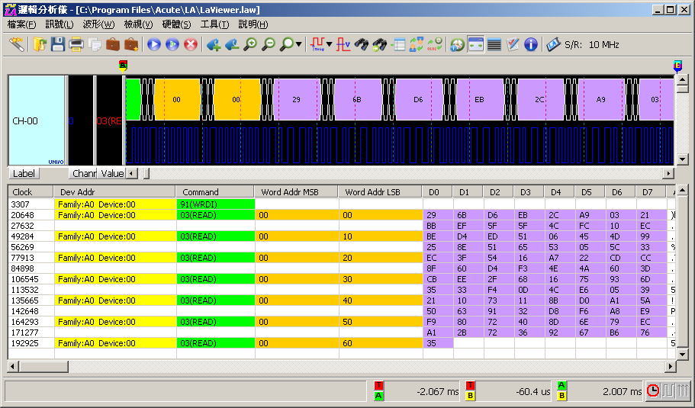Click the Clock column header
The image size is (695, 408).
click(x=31, y=192)
